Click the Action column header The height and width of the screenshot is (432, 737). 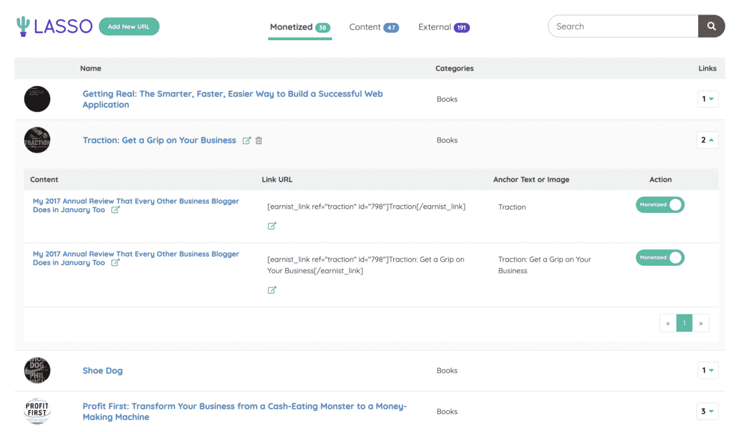(660, 179)
